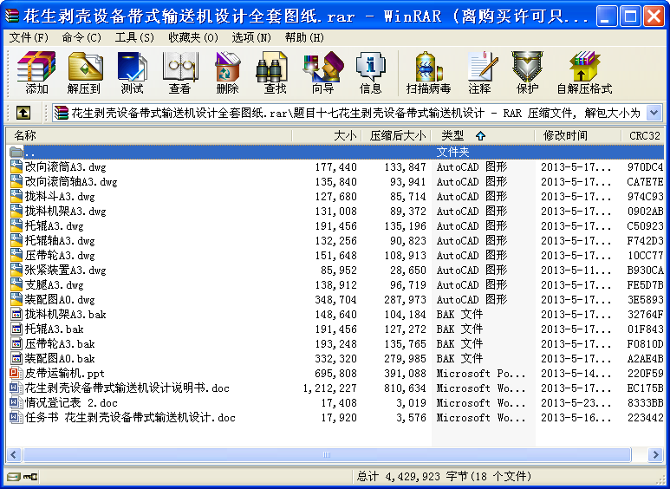Click the icon of 改向滚筒A3.dwg
The height and width of the screenshot is (489, 670).
coord(16,166)
